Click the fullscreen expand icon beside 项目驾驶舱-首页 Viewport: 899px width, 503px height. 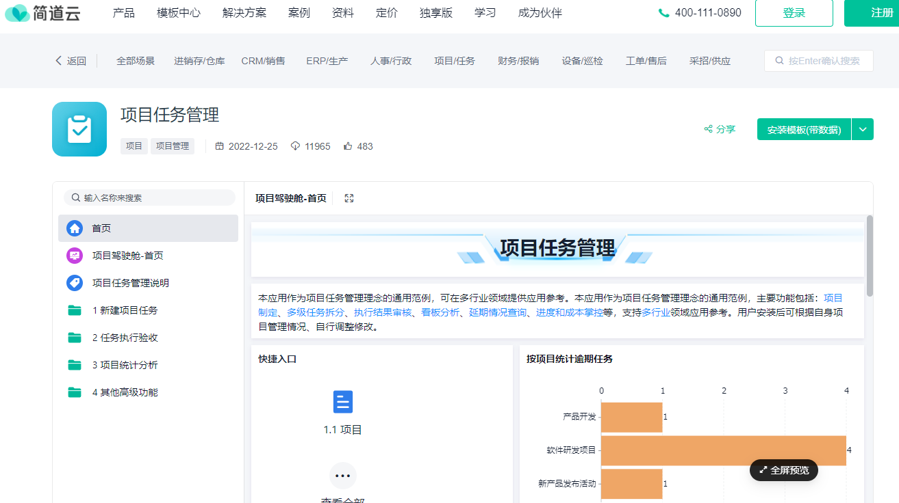(349, 198)
